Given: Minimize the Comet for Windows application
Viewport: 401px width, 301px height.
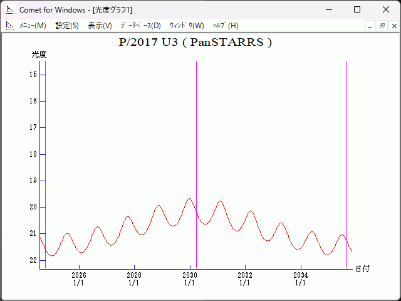Looking at the screenshot, I should click(x=328, y=9).
